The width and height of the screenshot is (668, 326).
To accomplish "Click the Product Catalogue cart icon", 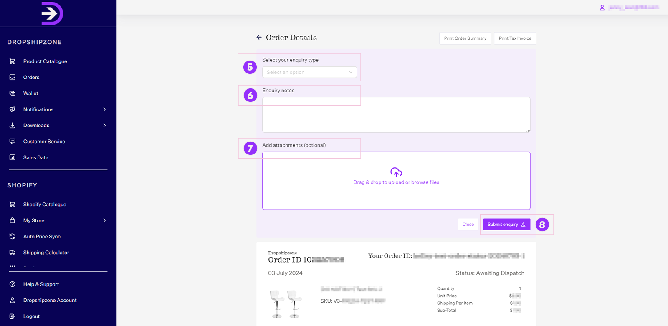I will click(13, 61).
